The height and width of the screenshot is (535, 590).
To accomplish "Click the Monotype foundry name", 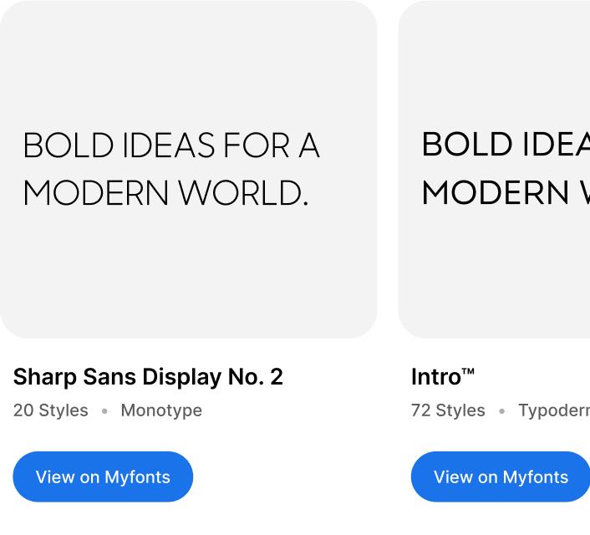I will pos(161,410).
